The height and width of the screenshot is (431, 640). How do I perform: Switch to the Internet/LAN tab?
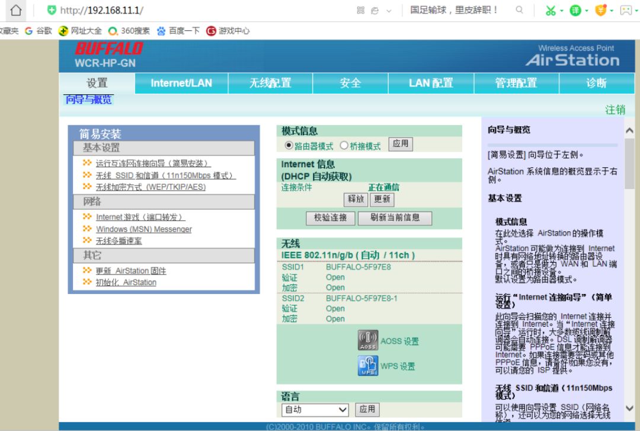point(181,83)
